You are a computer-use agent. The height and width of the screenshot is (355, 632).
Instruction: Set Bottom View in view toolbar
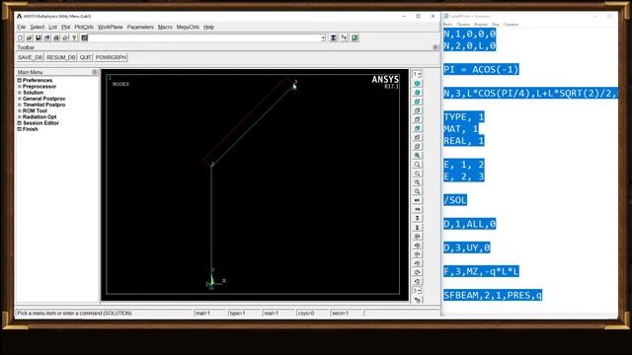[x=417, y=146]
